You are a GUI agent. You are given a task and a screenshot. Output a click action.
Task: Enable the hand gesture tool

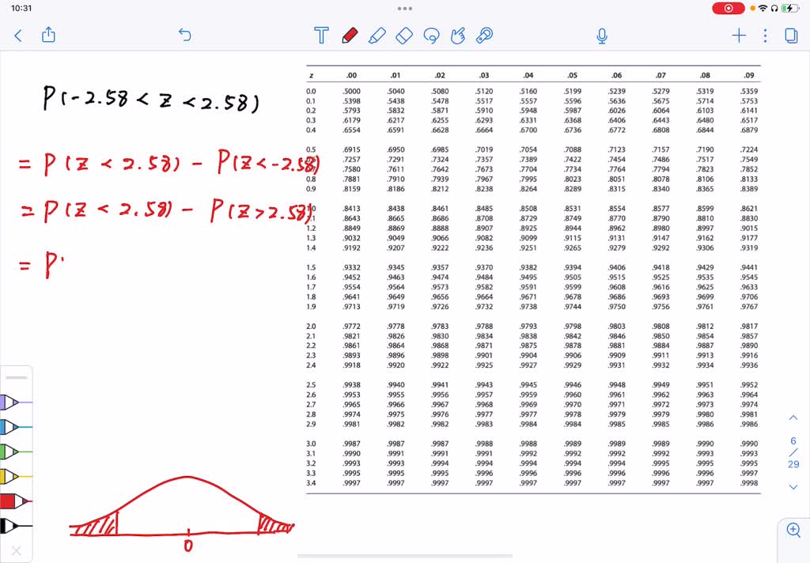pos(458,36)
